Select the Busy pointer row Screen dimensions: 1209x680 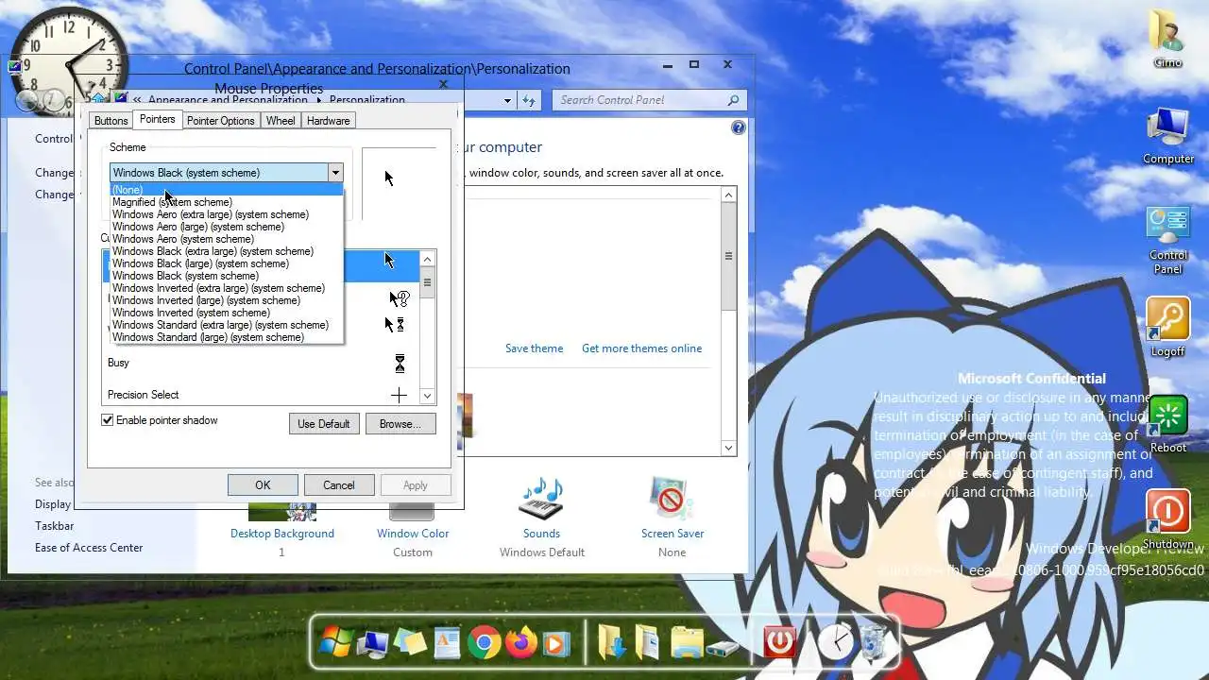click(261, 363)
